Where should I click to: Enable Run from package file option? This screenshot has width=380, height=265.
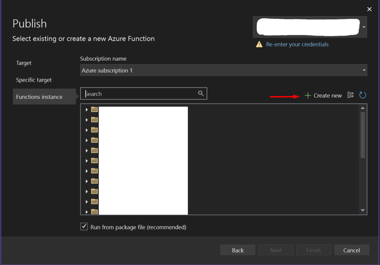pyautogui.click(x=83, y=226)
